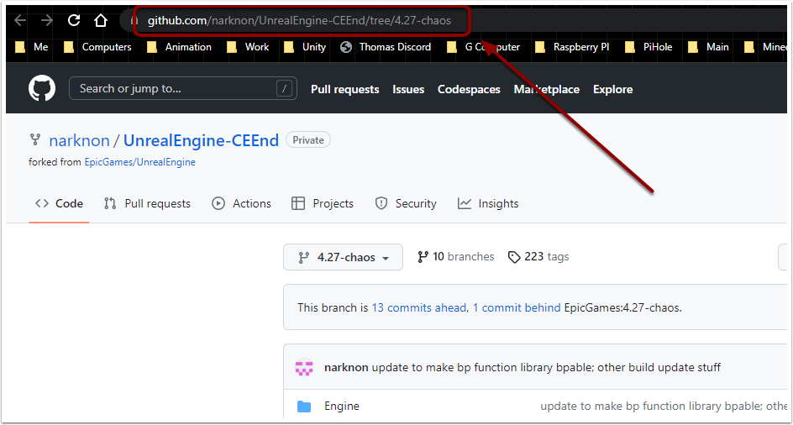The image size is (793, 425).
Task: Open the Work bookmarks folder
Action: click(248, 47)
